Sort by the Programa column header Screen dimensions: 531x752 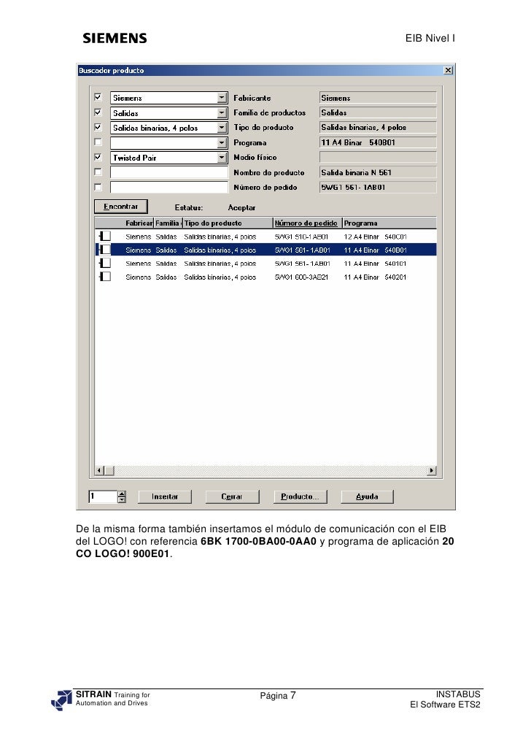389,223
